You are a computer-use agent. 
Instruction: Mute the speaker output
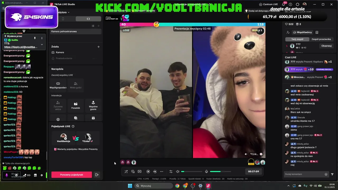point(178,172)
